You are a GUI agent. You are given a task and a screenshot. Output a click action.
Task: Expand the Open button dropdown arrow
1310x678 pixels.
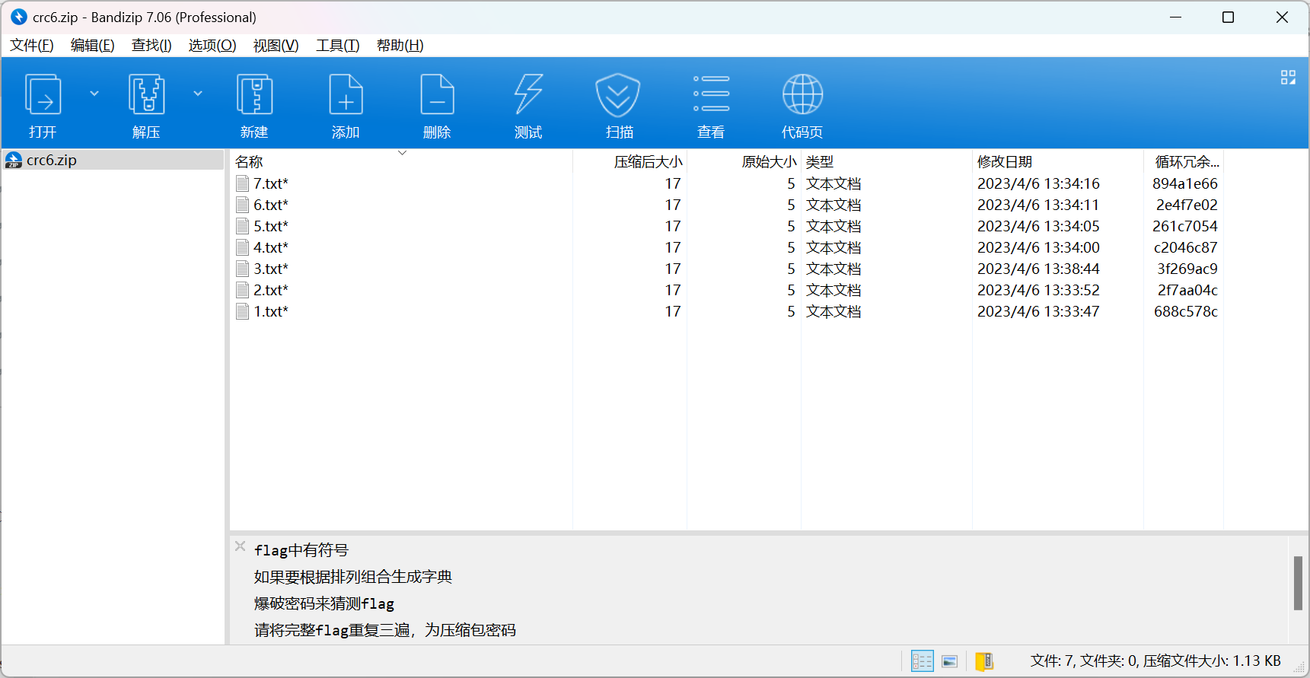pyautogui.click(x=94, y=94)
